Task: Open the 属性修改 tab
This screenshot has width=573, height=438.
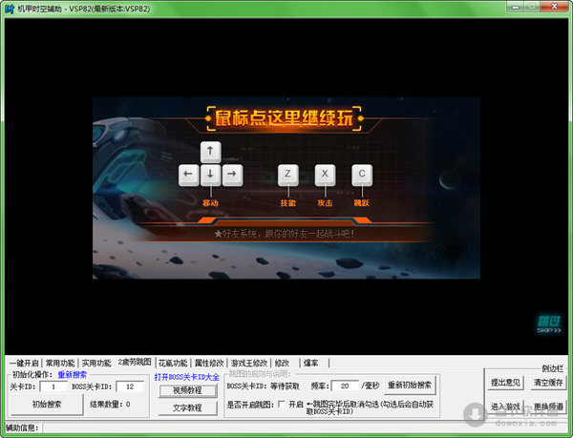Action: tap(209, 363)
